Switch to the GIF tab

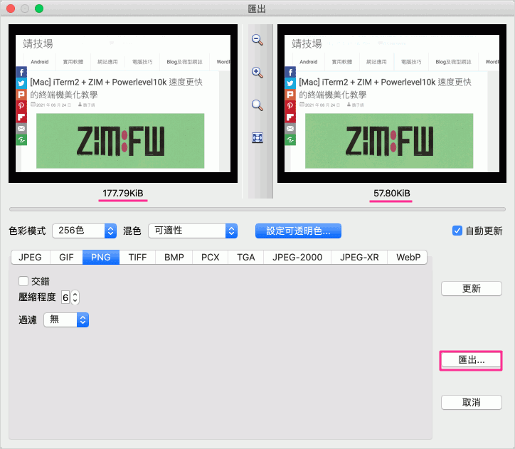tap(66, 257)
